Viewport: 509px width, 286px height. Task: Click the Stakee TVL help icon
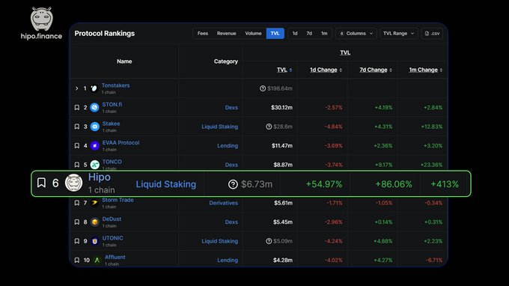tap(269, 127)
